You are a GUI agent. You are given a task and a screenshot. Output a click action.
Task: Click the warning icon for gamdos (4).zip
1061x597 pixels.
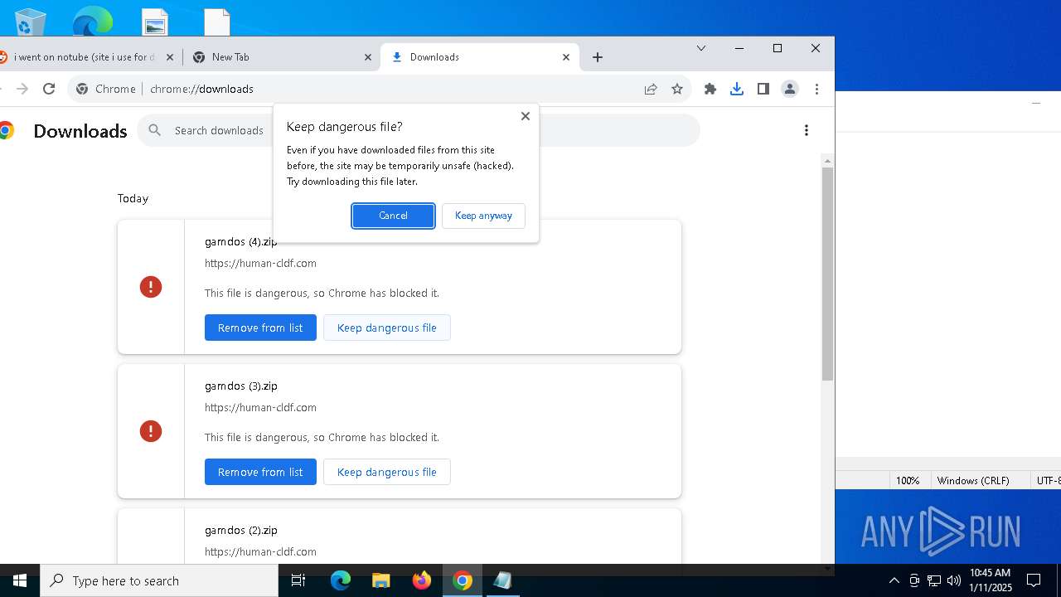click(x=151, y=287)
